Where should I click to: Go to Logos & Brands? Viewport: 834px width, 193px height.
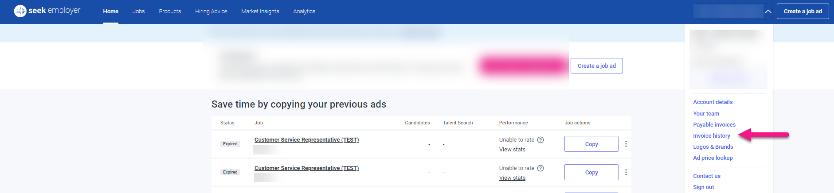[713, 147]
